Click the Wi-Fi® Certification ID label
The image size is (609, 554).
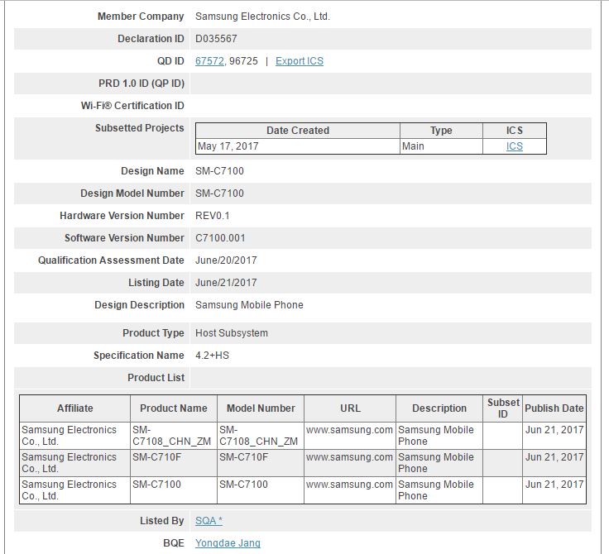[x=132, y=106]
